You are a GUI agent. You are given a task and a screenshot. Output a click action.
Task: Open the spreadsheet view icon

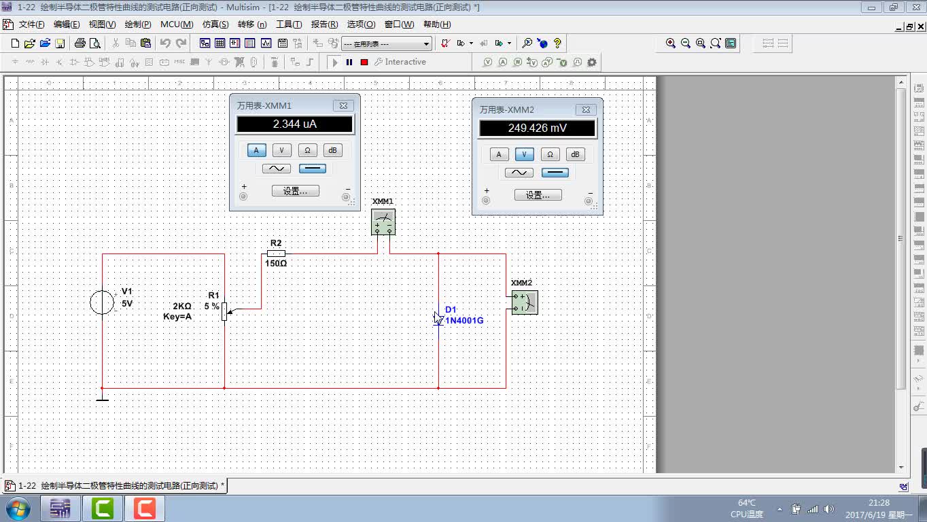220,43
